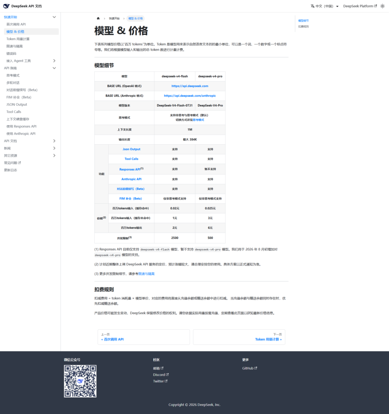This screenshot has width=389, height=414.
Task: Click the breadcrumb home icon
Action: (x=98, y=19)
